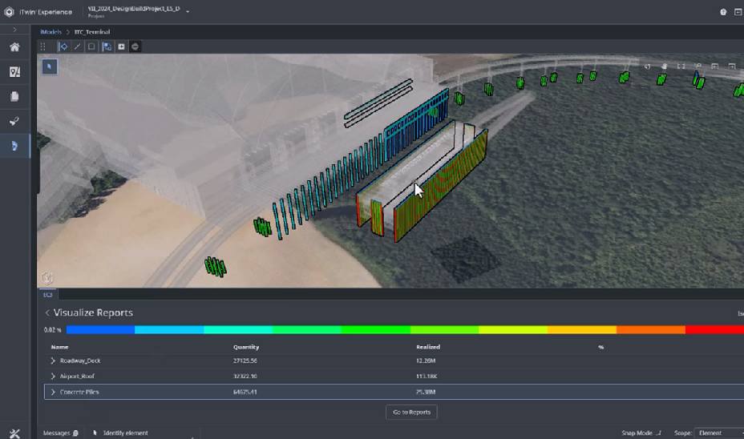Click the Go to Reports button
Viewport: 744px width, 439px height.
point(411,412)
